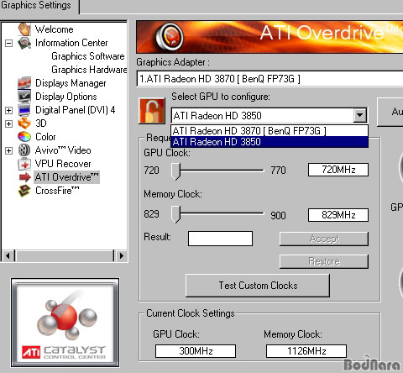The width and height of the screenshot is (403, 373).
Task: Go to Displays Manager
Action: coord(71,83)
